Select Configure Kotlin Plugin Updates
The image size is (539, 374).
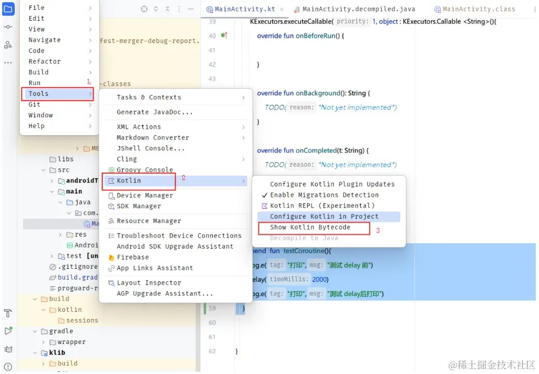[329, 184]
